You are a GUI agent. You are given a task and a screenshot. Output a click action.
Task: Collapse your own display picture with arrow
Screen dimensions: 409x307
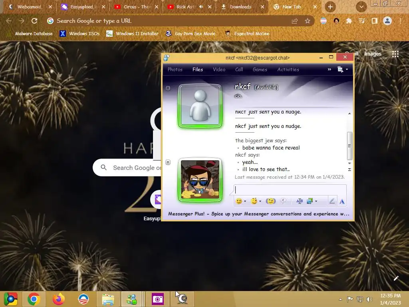168,162
